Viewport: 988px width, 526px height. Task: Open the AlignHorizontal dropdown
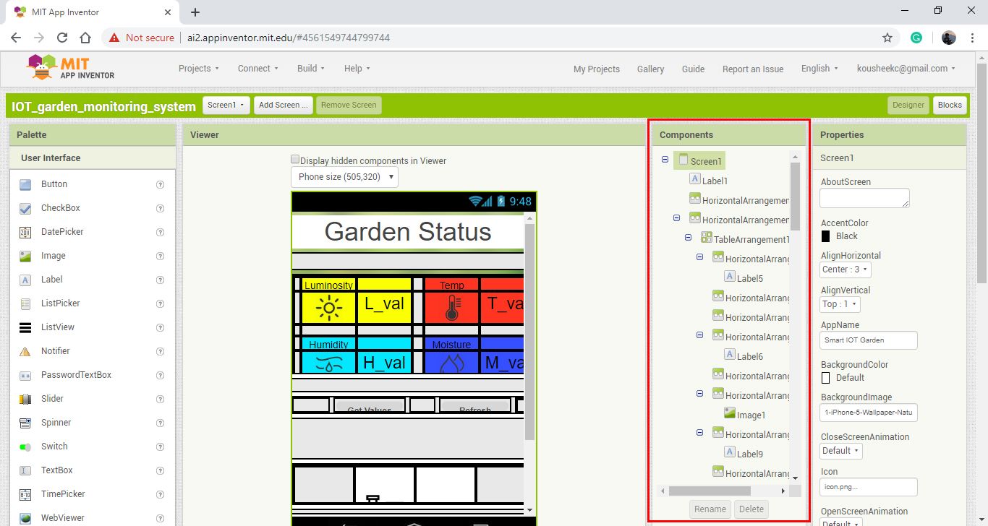tap(844, 269)
